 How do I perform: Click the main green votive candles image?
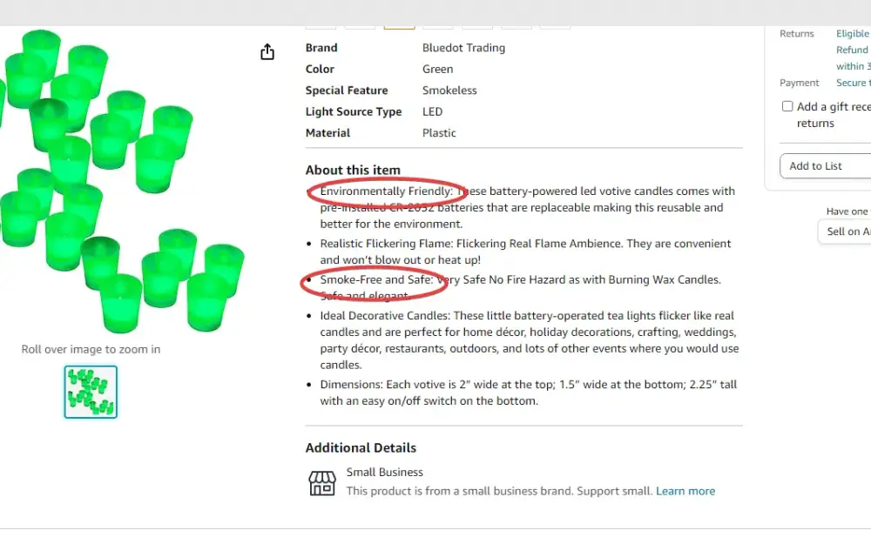pyautogui.click(x=122, y=180)
